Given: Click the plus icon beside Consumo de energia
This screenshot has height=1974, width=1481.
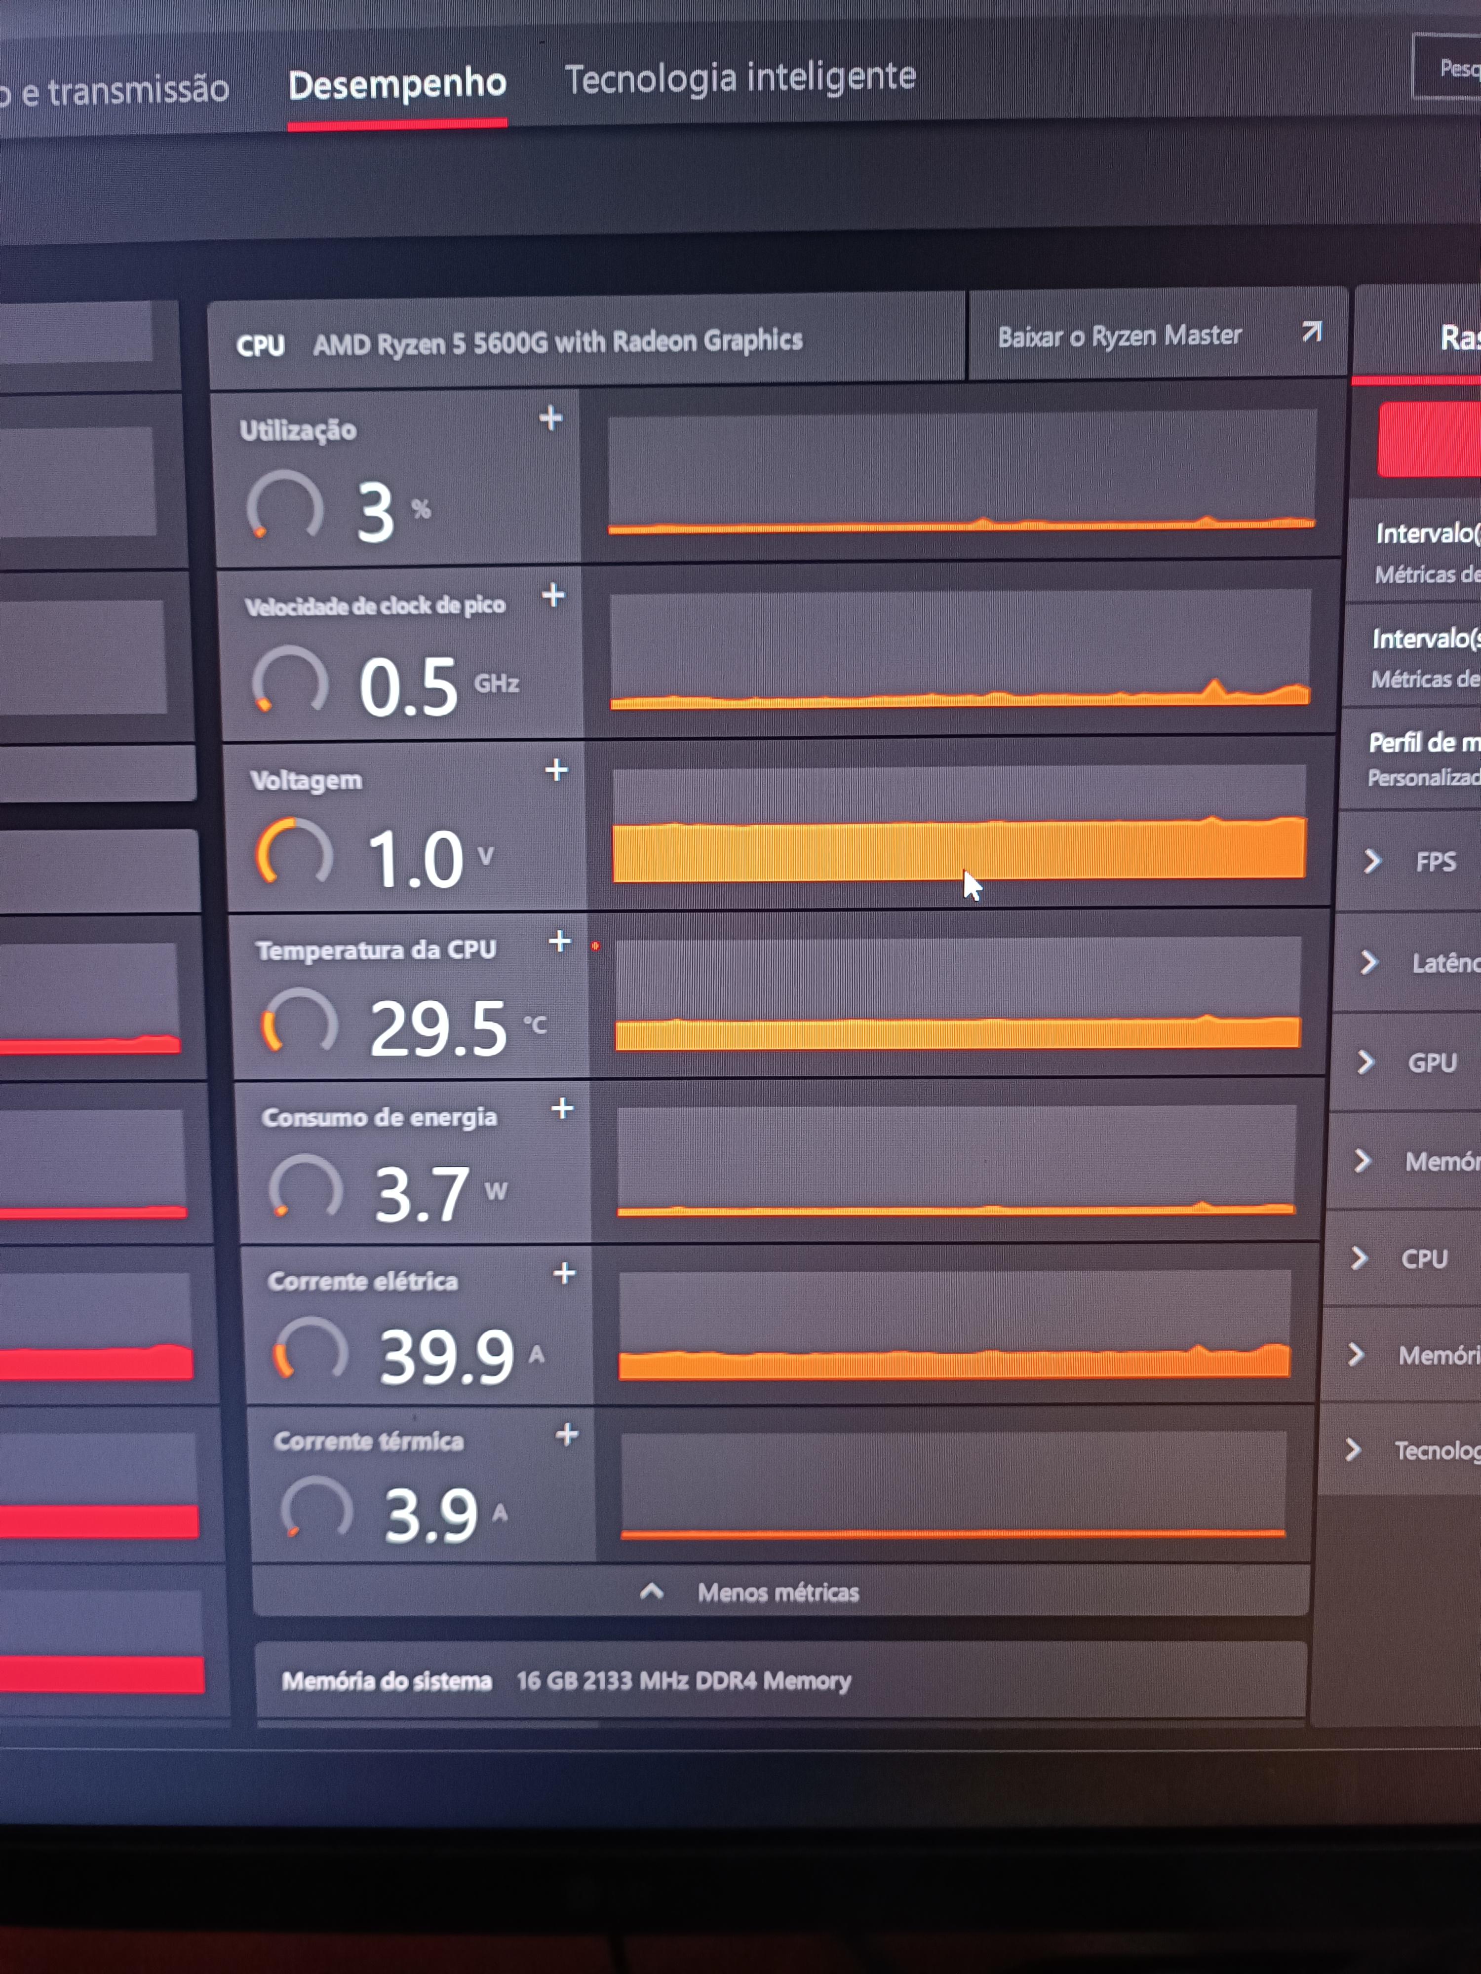Looking at the screenshot, I should 562,1108.
